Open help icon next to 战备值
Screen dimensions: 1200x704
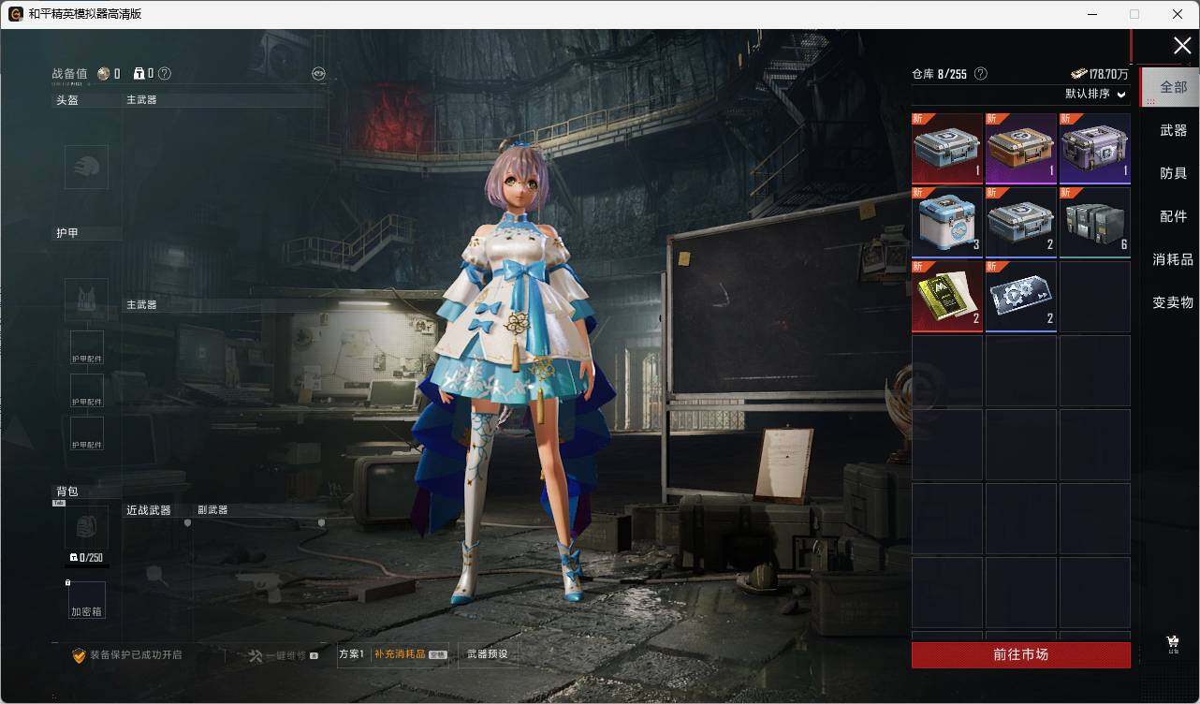tap(165, 74)
